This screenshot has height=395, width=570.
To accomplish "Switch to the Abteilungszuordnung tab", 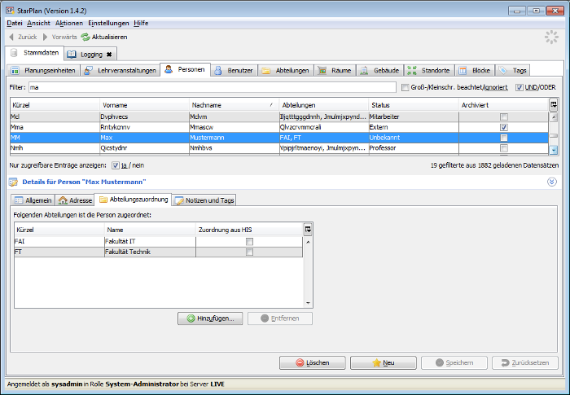I will 133,200.
